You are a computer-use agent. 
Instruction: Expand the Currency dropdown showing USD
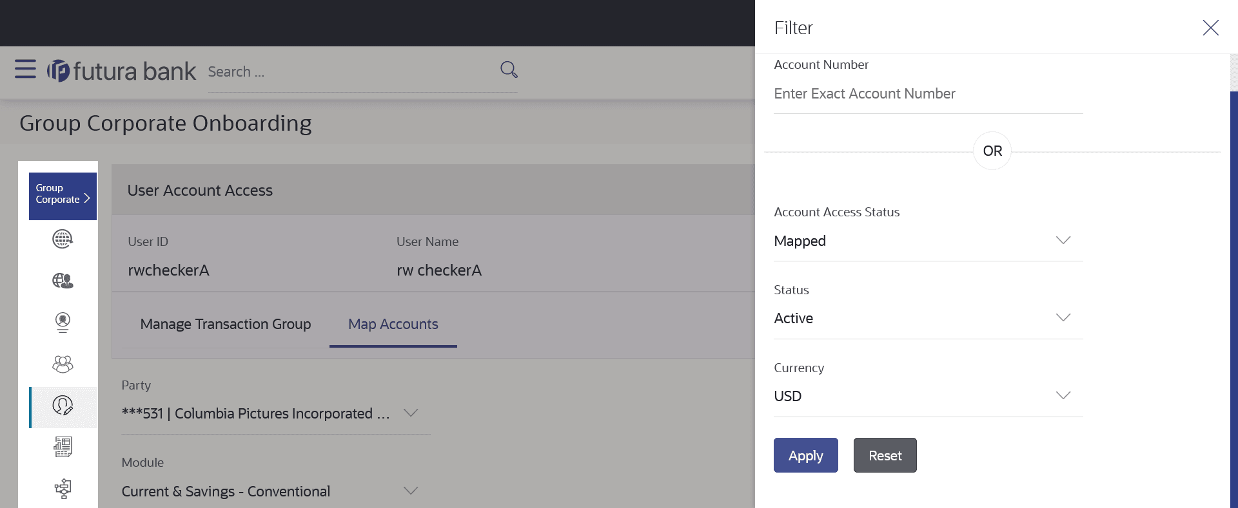coord(1063,396)
